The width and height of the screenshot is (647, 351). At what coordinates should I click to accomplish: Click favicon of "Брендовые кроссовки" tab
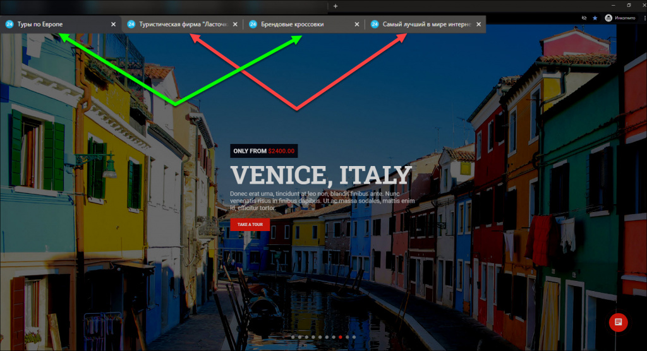coord(253,25)
